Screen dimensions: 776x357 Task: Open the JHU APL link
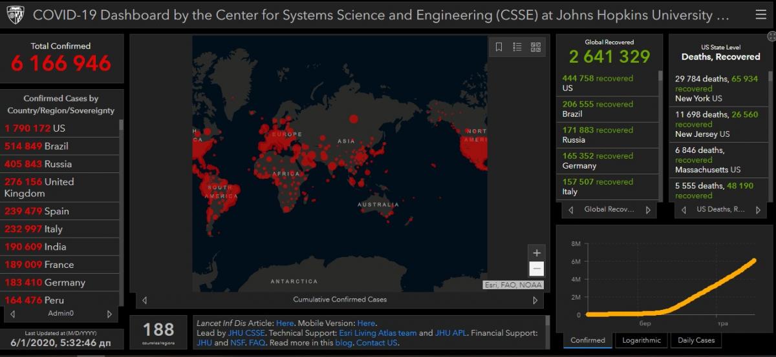[x=451, y=333]
